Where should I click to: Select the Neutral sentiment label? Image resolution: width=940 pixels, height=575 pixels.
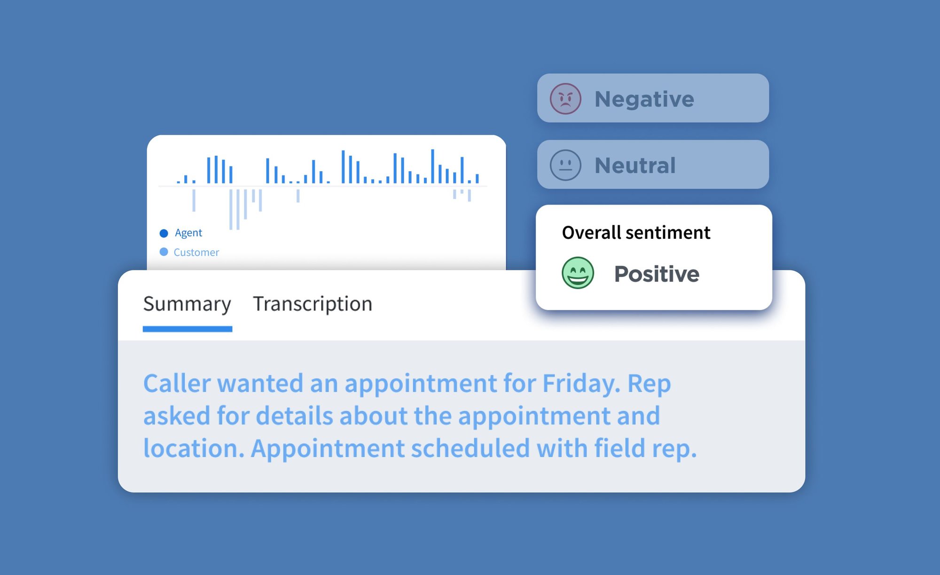point(635,165)
